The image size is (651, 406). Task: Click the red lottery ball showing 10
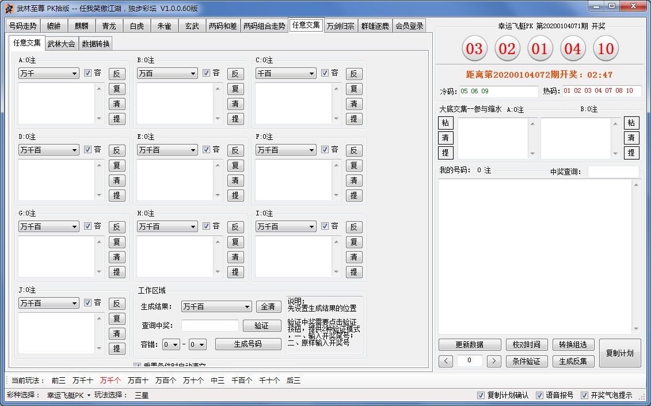pyautogui.click(x=606, y=49)
